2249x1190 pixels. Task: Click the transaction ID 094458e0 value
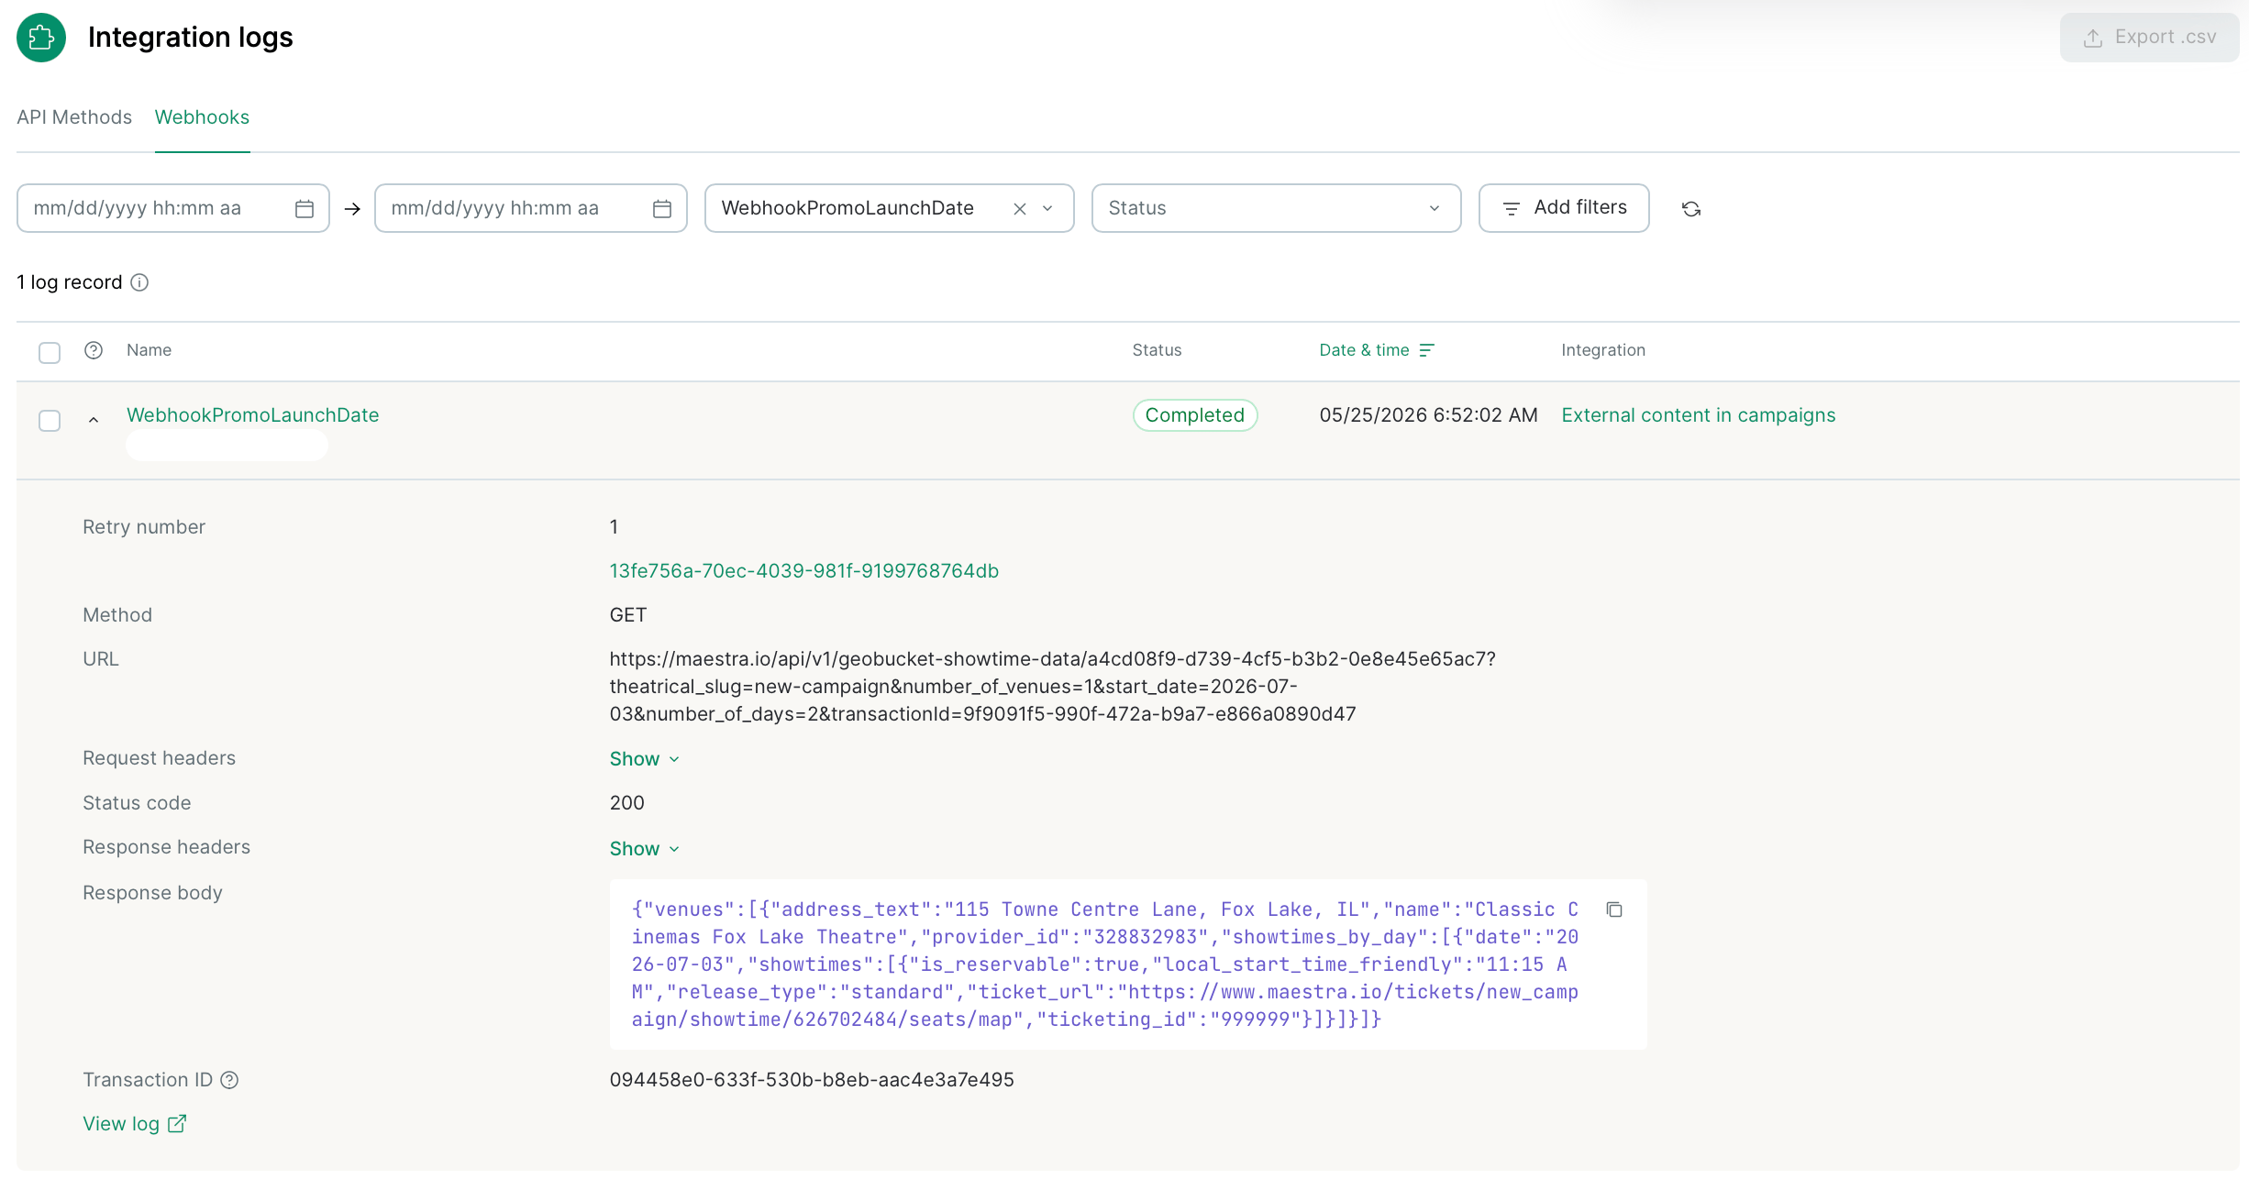coord(812,1080)
